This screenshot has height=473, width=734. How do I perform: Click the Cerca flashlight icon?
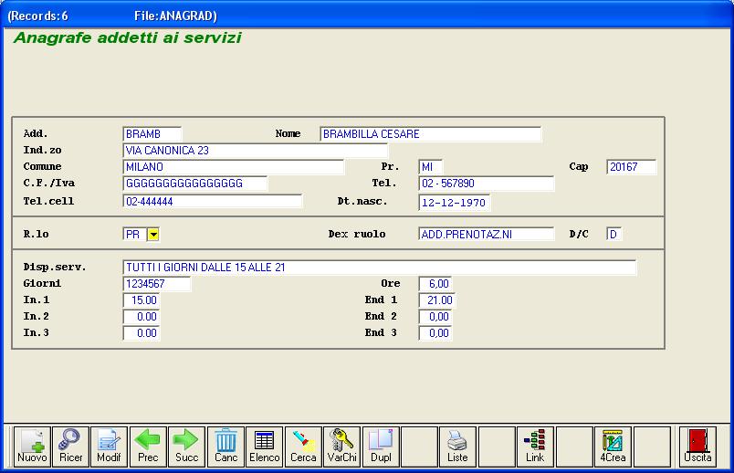[303, 447]
